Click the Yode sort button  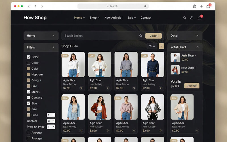pyautogui.click(x=152, y=46)
